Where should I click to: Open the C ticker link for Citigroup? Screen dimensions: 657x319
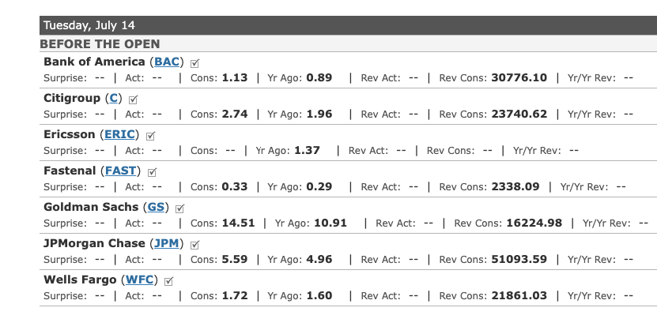pos(114,99)
